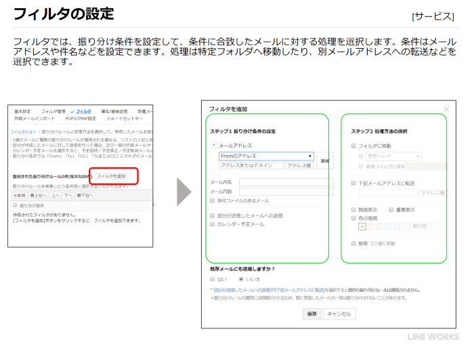Screen dimensions: 474x344
Task: Click the アドレスまたはドメイン input field
Action: point(251,165)
